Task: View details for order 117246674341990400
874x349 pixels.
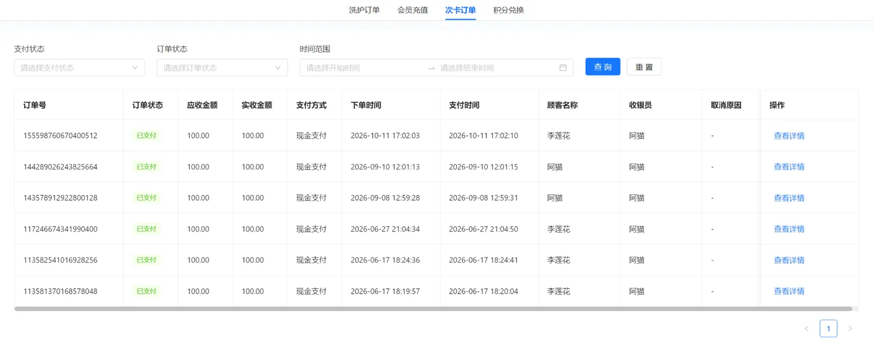Action: click(789, 229)
